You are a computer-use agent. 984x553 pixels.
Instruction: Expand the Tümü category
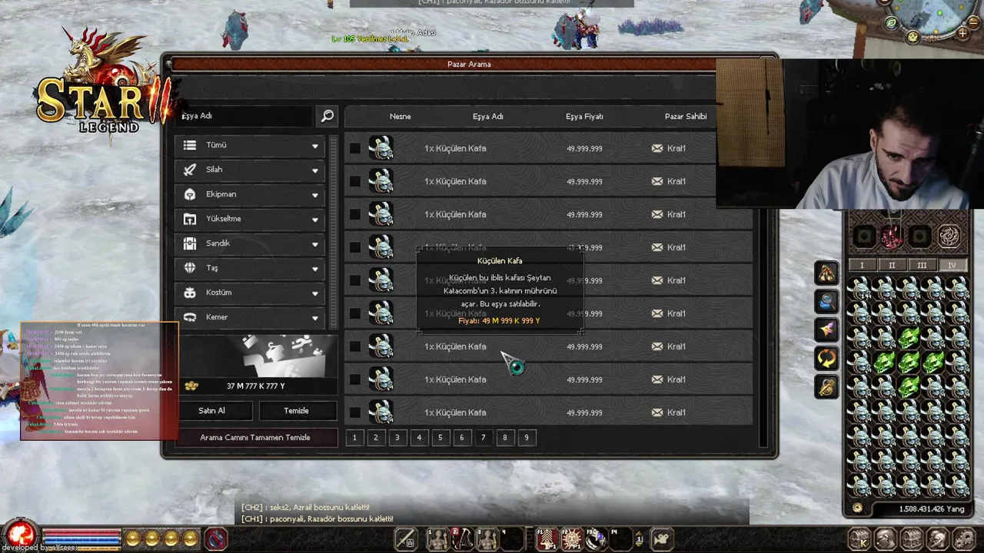250,145
